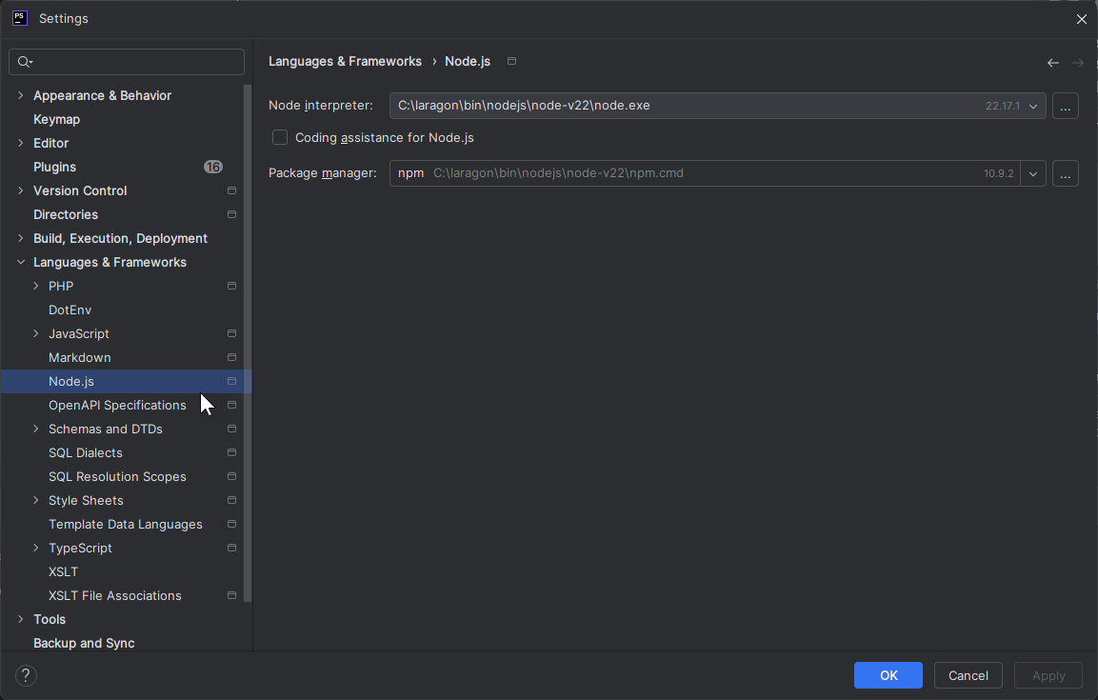Select Template Data Languages page
Image resolution: width=1098 pixels, height=700 pixels.
(x=126, y=524)
